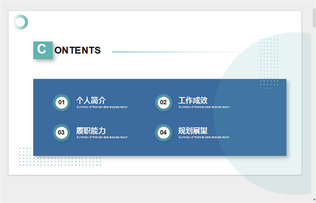The image size is (316, 203).
Task: Click the teal ring decoration at slide corner
Action: 21,22
